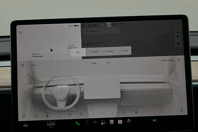Switch to the Bak climate tab
Screen dimensions: 198x132
108,63
